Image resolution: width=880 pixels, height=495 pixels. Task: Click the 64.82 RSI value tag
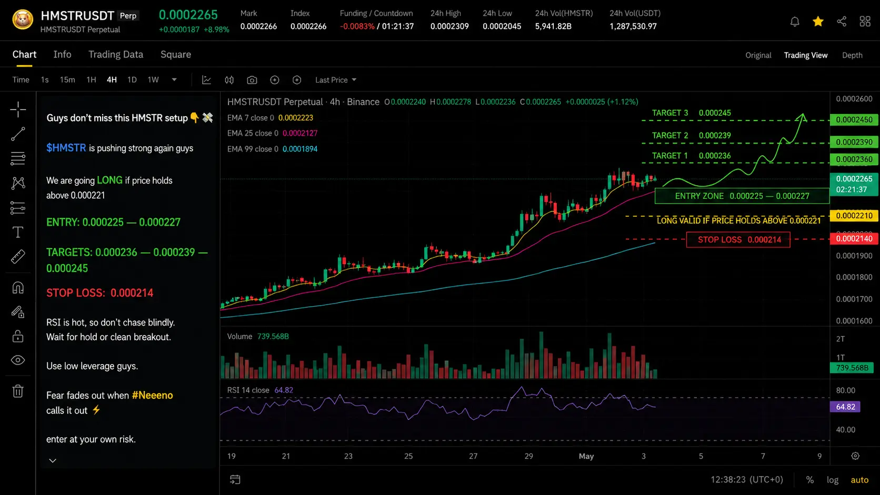click(846, 407)
